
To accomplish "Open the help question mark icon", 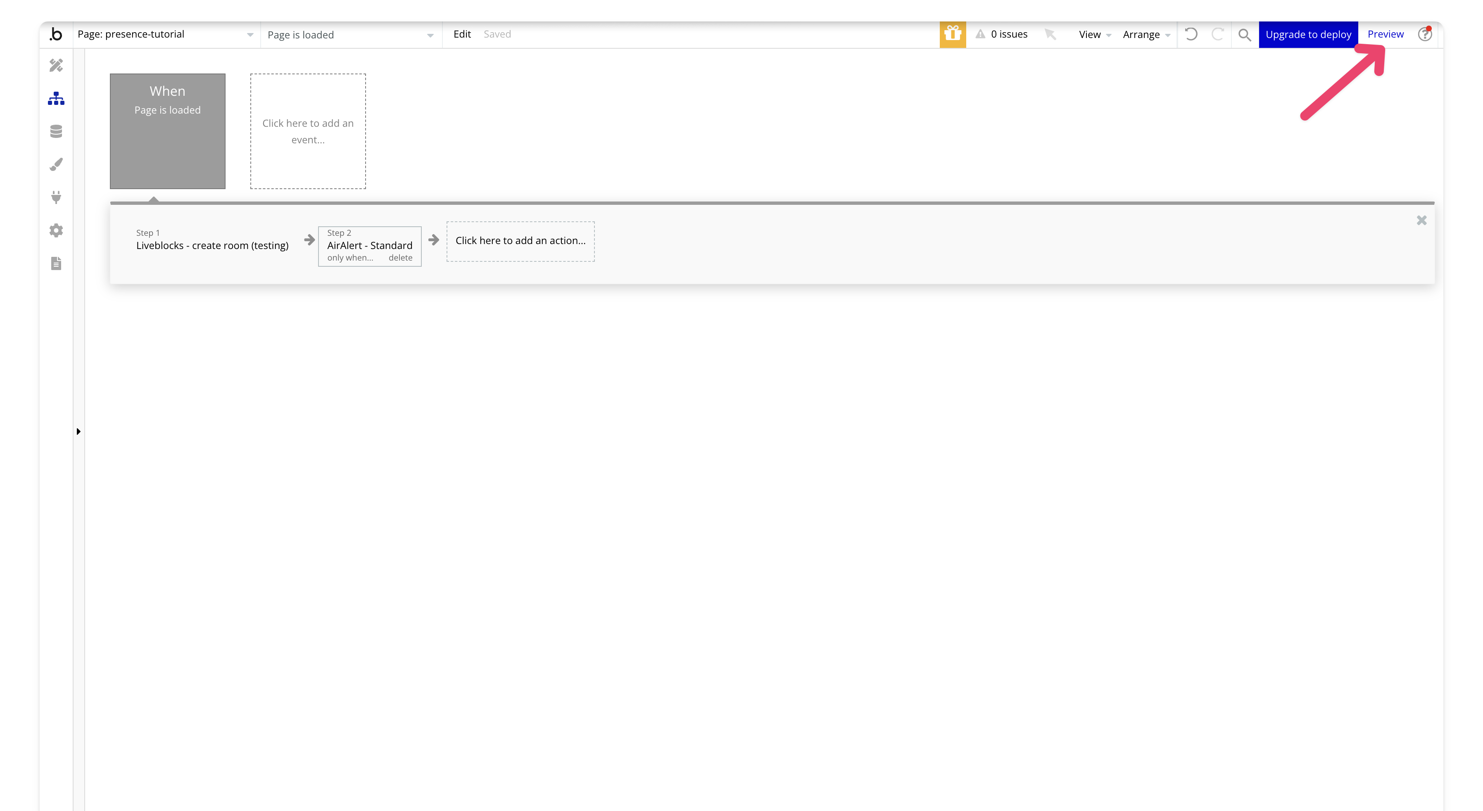I will (1425, 34).
